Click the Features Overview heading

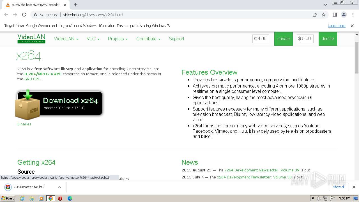click(x=209, y=72)
